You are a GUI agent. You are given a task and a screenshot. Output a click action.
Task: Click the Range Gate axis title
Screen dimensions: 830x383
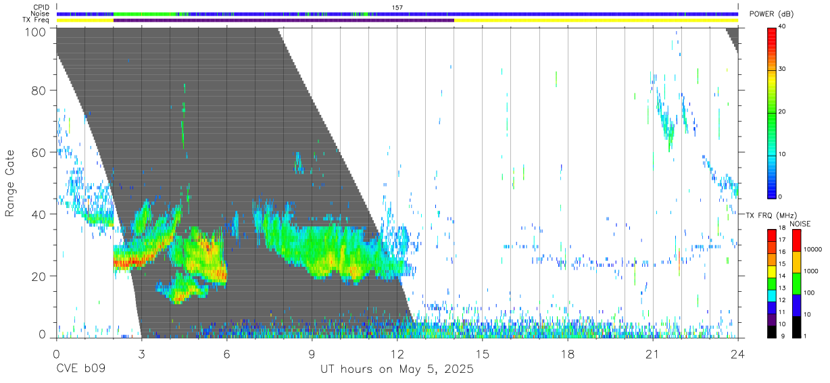tap(10, 184)
